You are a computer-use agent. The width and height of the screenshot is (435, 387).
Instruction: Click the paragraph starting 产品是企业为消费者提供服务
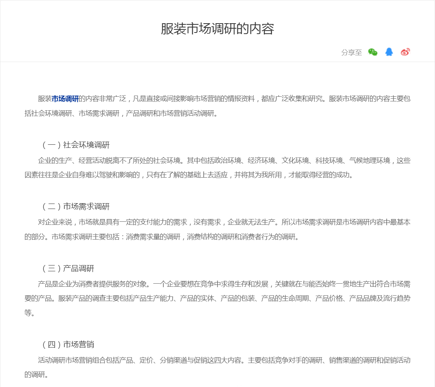pos(217,298)
